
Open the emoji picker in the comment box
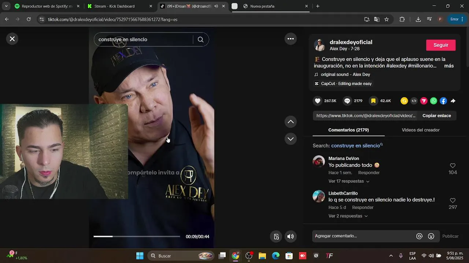pos(431,236)
